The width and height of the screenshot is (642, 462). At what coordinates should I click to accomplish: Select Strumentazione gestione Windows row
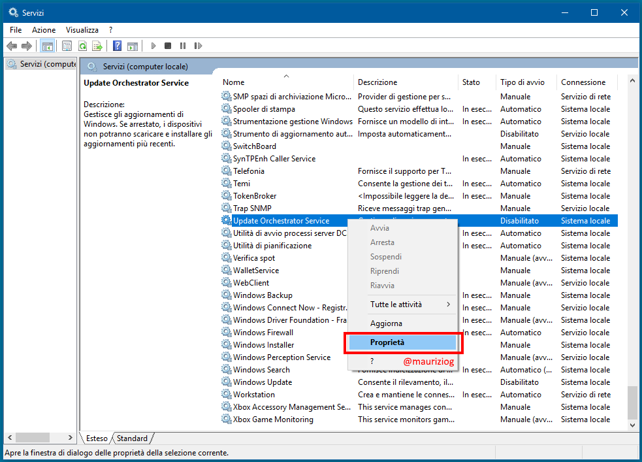pos(419,121)
